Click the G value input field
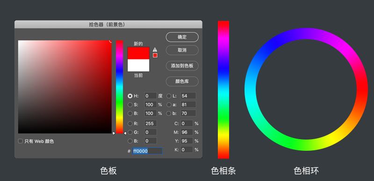Image resolution: width=374 pixels, height=181 pixels. click(151, 132)
